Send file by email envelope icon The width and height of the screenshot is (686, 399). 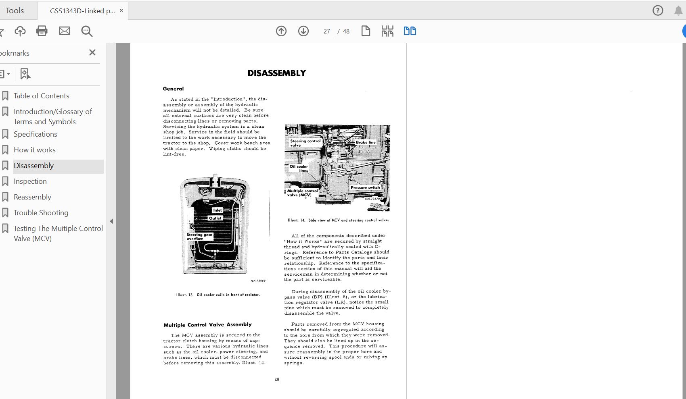point(65,31)
